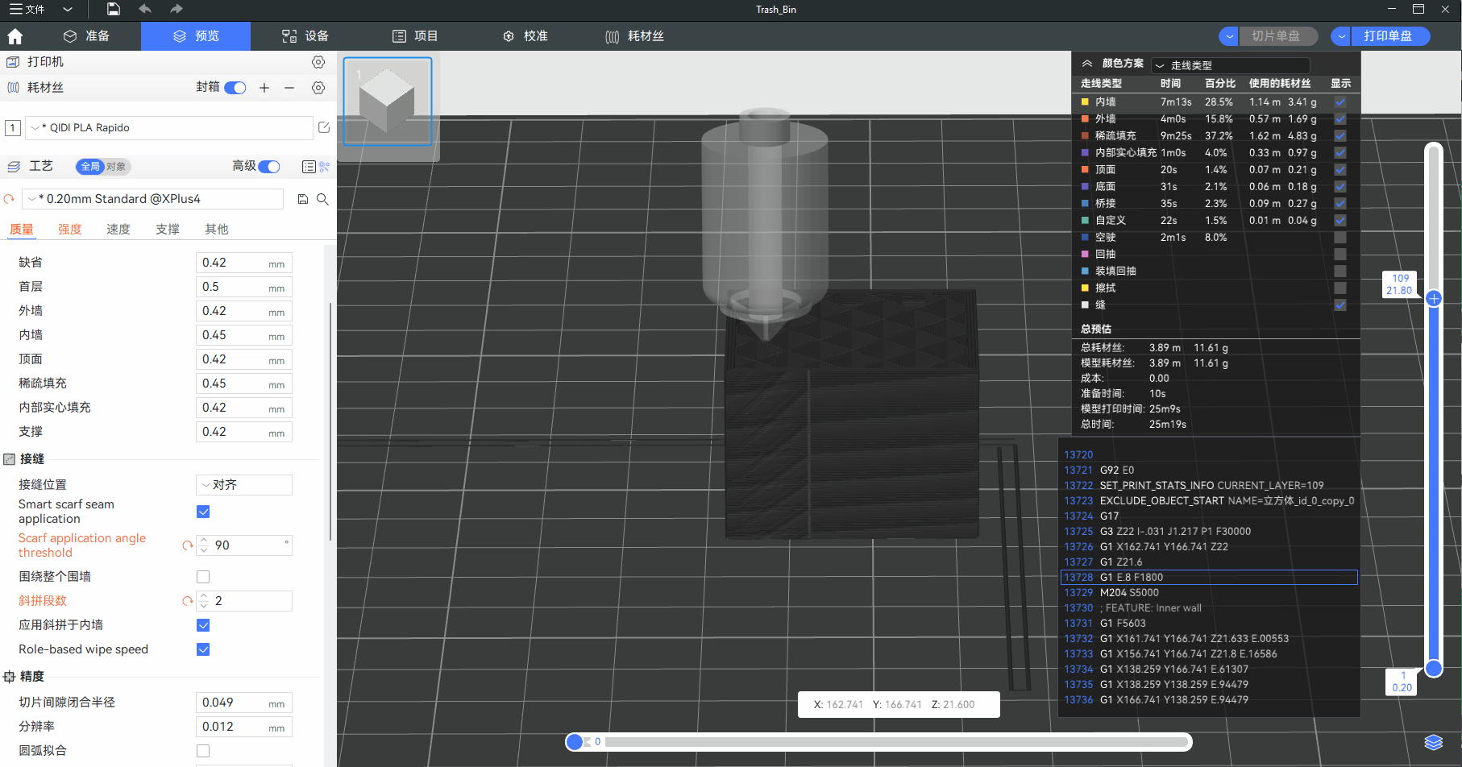Open the 走线类型 color scheme dropdown
The width and height of the screenshot is (1462, 767).
(x=1230, y=65)
